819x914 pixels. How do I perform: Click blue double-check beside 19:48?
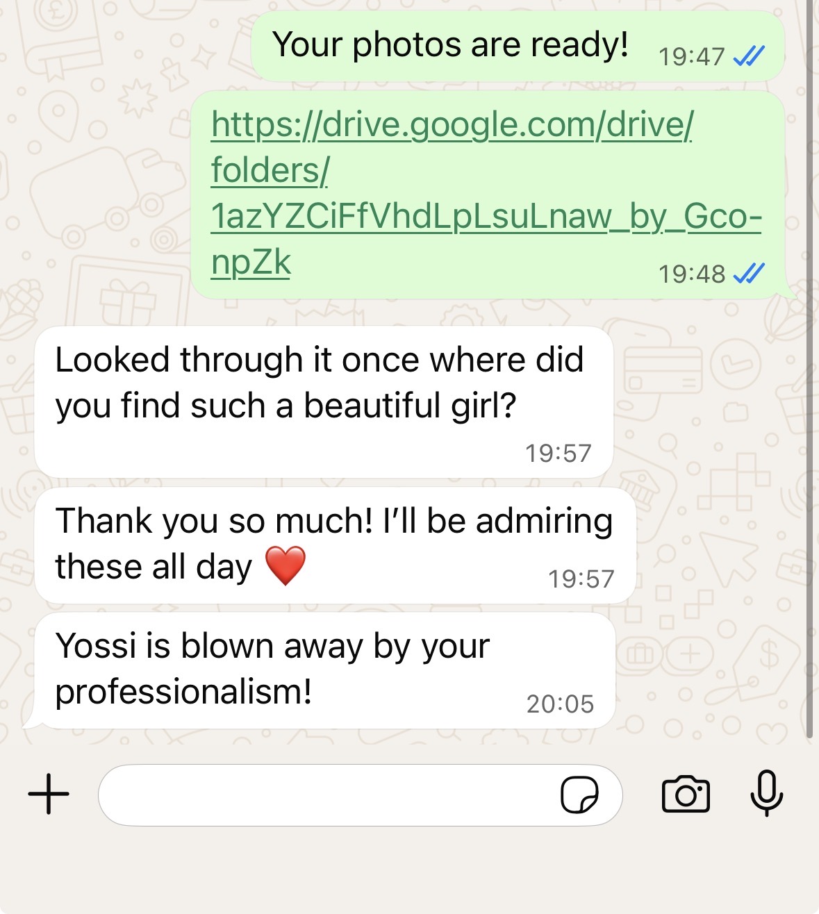coord(750,274)
